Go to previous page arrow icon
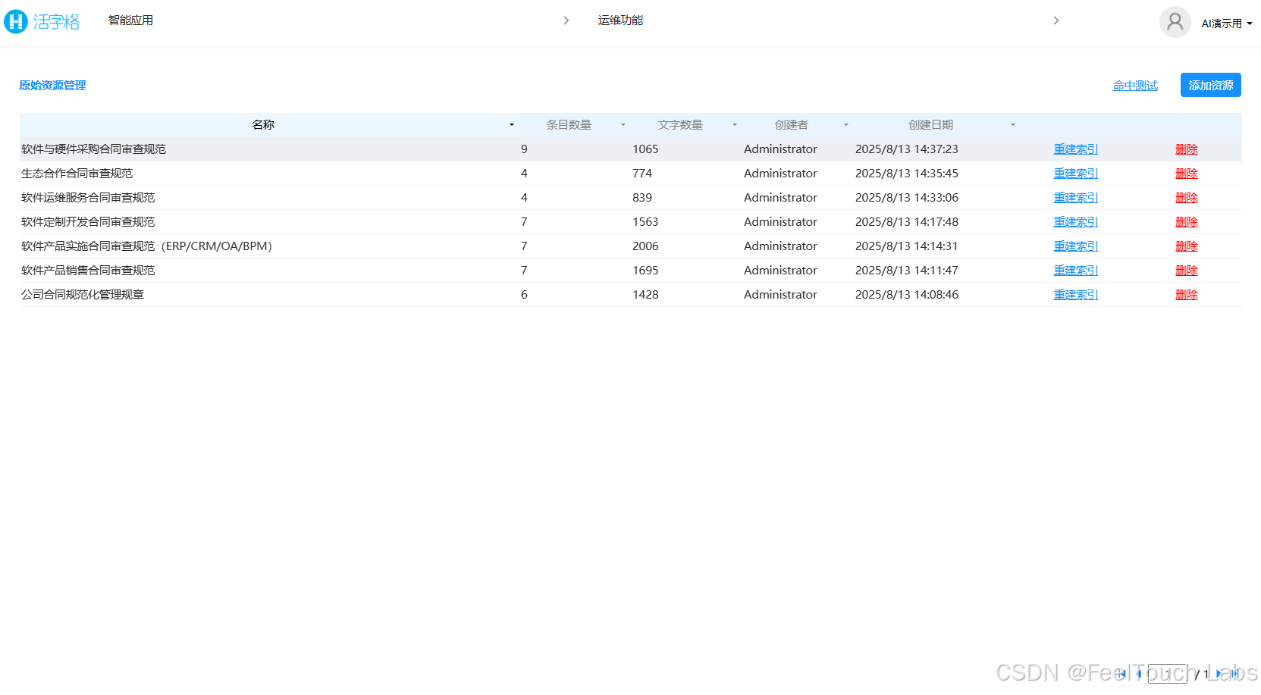This screenshot has width=1261, height=695. tap(1139, 674)
